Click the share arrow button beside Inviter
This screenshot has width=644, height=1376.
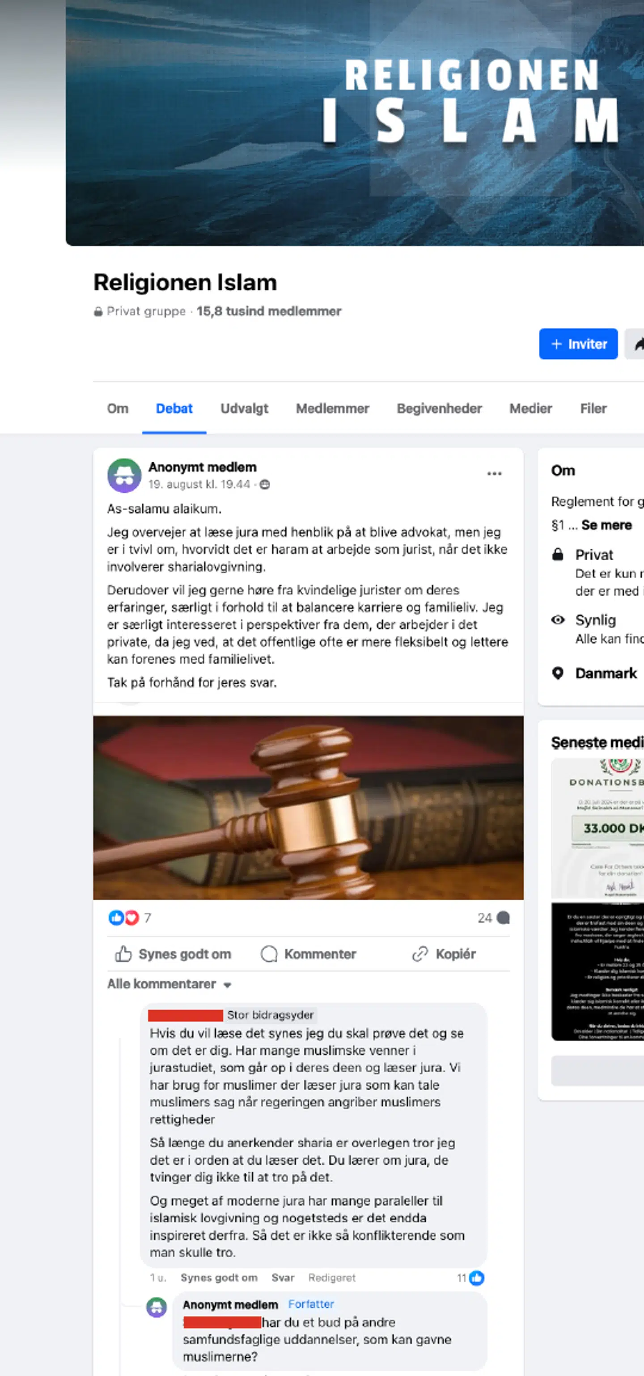[x=636, y=344]
